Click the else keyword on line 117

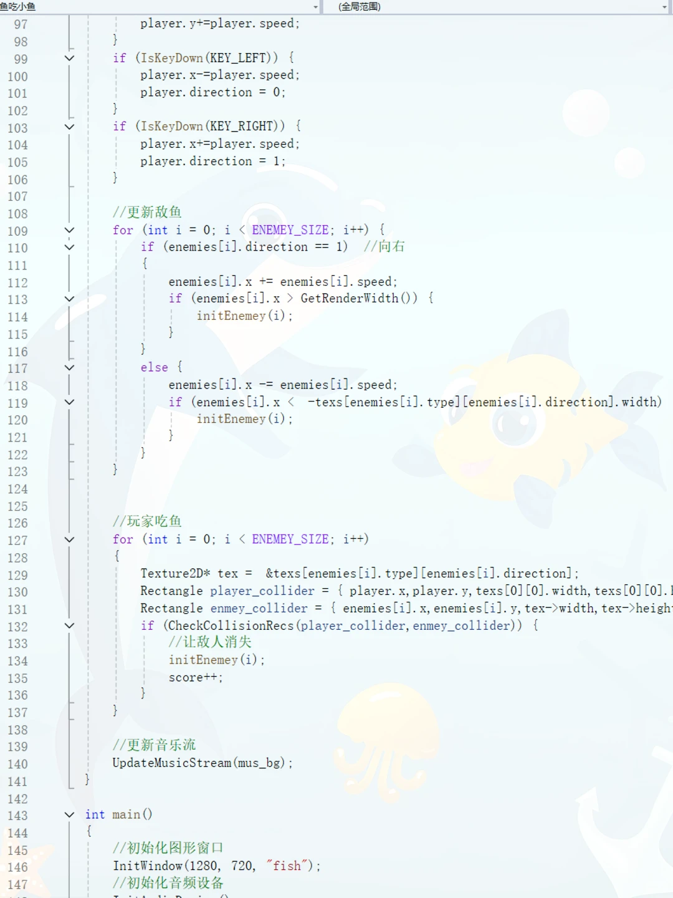tap(154, 367)
